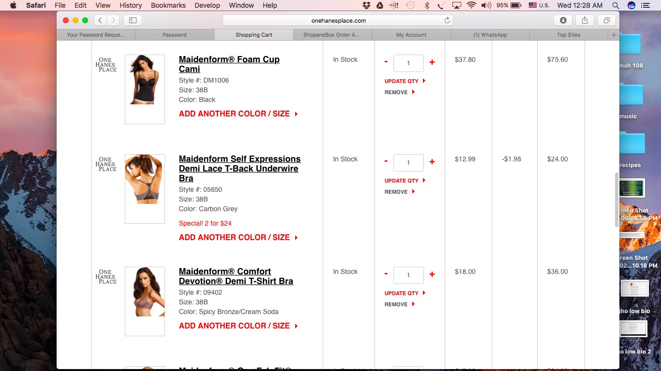Show the Safari sidebar
The height and width of the screenshot is (371, 661).
tap(133, 20)
